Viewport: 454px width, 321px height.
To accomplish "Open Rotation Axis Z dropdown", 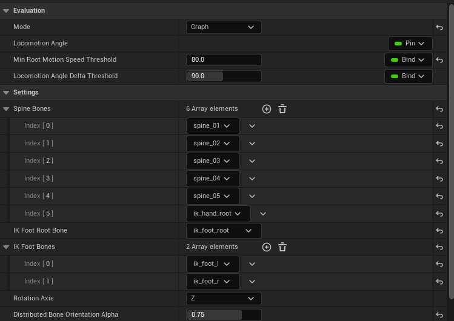I will click(223, 299).
